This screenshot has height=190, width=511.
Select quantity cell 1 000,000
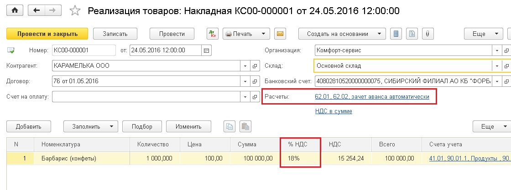(x=155, y=159)
